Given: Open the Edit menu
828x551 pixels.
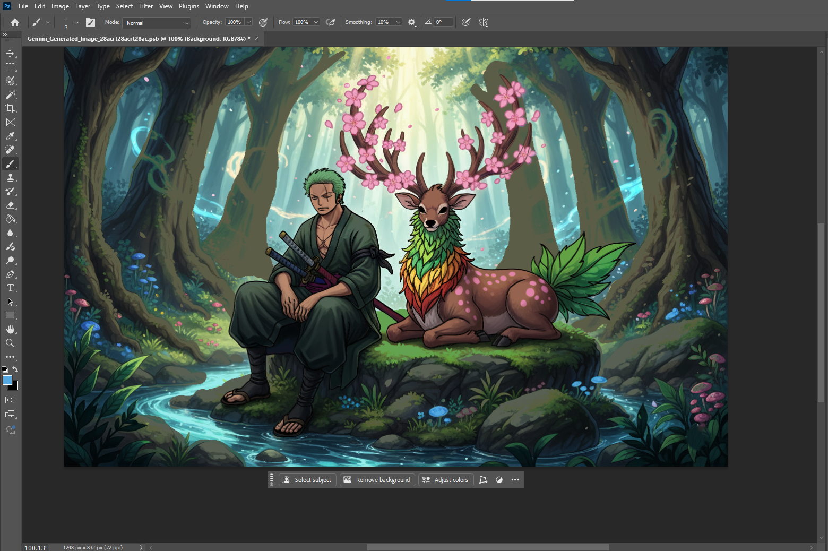Looking at the screenshot, I should pos(40,6).
